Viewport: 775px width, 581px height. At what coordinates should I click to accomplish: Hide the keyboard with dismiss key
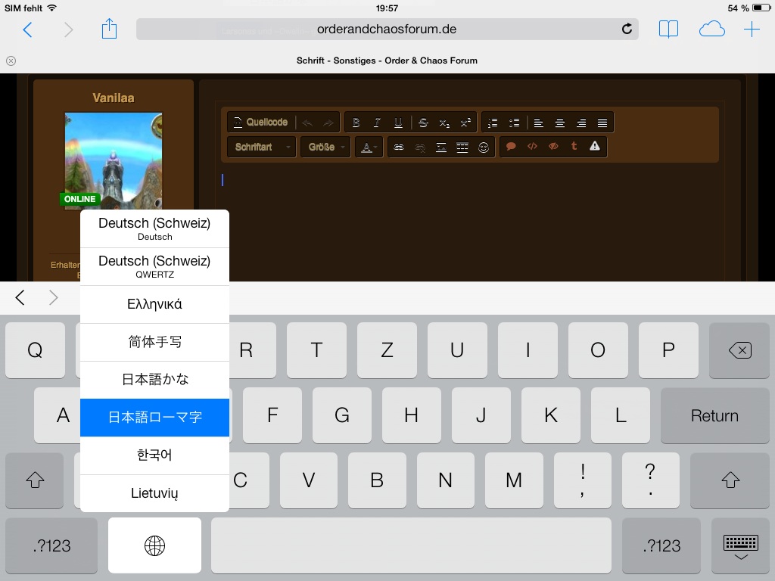pos(740,546)
